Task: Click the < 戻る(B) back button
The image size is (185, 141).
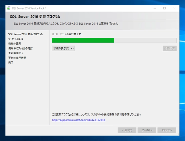Action: tap(127, 130)
